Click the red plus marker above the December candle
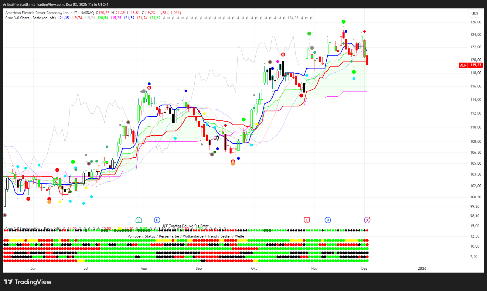This screenshot has height=291, width=487. 364,32
